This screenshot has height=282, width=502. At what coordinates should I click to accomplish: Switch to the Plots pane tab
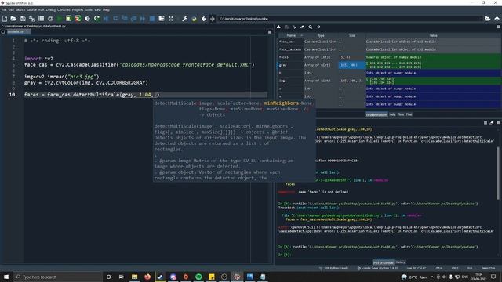point(401,114)
